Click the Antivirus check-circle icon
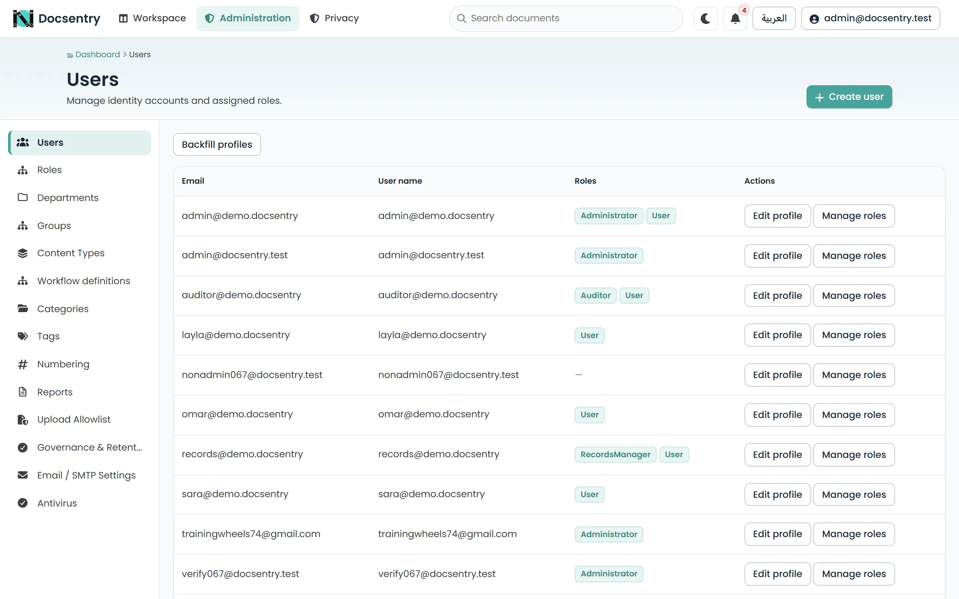Image resolution: width=959 pixels, height=599 pixels. [x=23, y=503]
